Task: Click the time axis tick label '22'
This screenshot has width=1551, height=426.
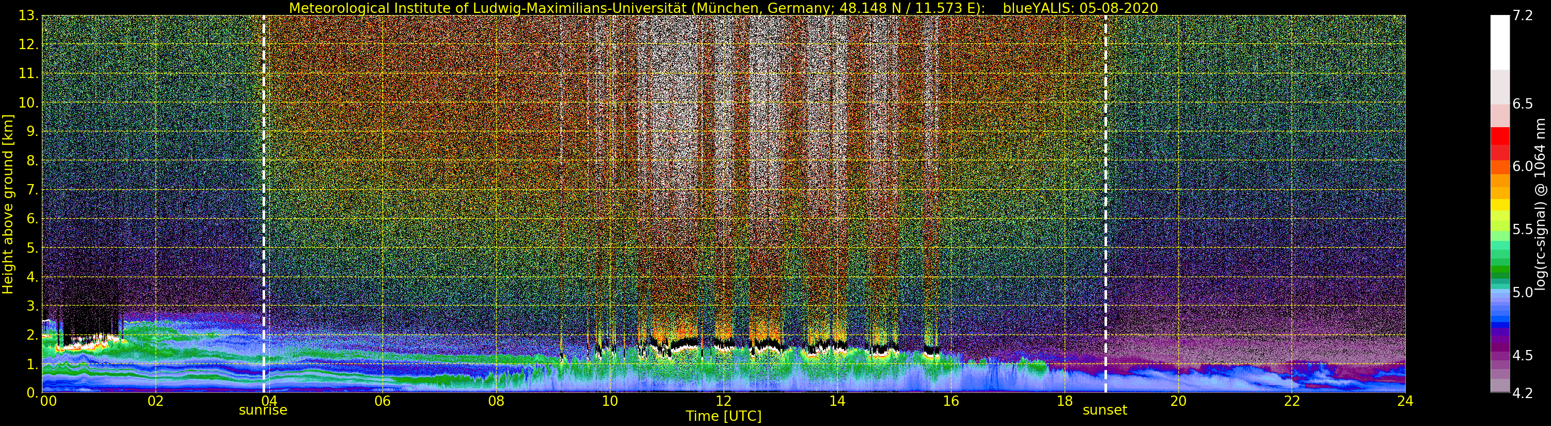Action: click(x=1292, y=401)
